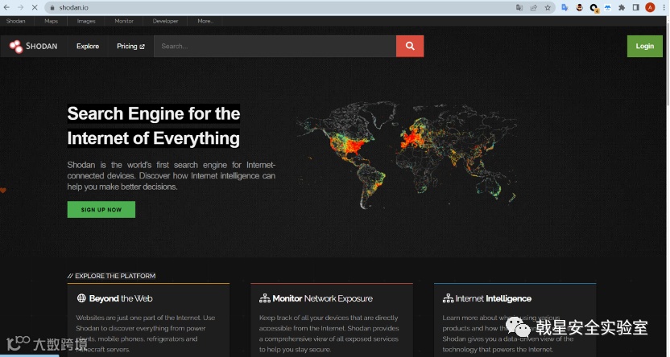Click the browser back arrow
This screenshot has width=670, height=357.
[x=6, y=8]
